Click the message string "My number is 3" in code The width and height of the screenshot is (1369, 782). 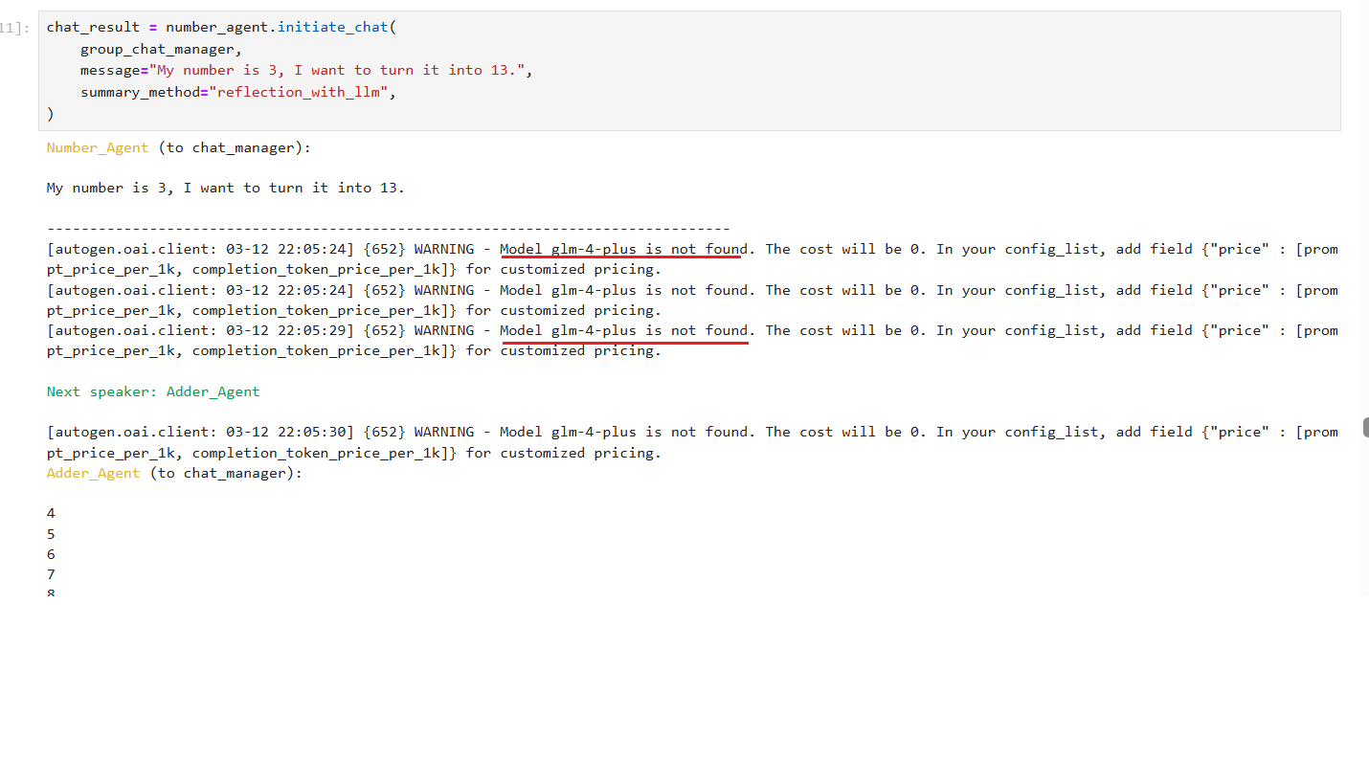tap(340, 70)
